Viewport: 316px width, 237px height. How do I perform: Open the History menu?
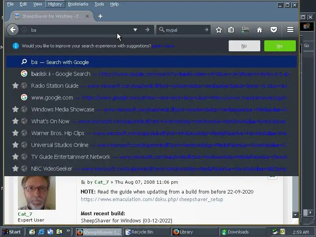tap(55, 4)
